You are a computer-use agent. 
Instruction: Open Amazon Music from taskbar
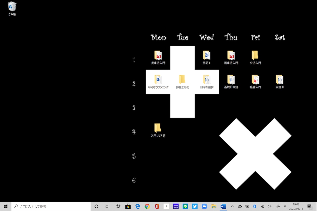point(176,206)
